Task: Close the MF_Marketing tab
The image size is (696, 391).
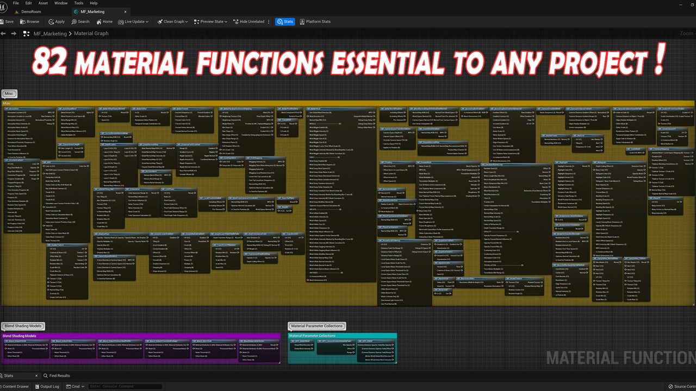Action: point(126,11)
